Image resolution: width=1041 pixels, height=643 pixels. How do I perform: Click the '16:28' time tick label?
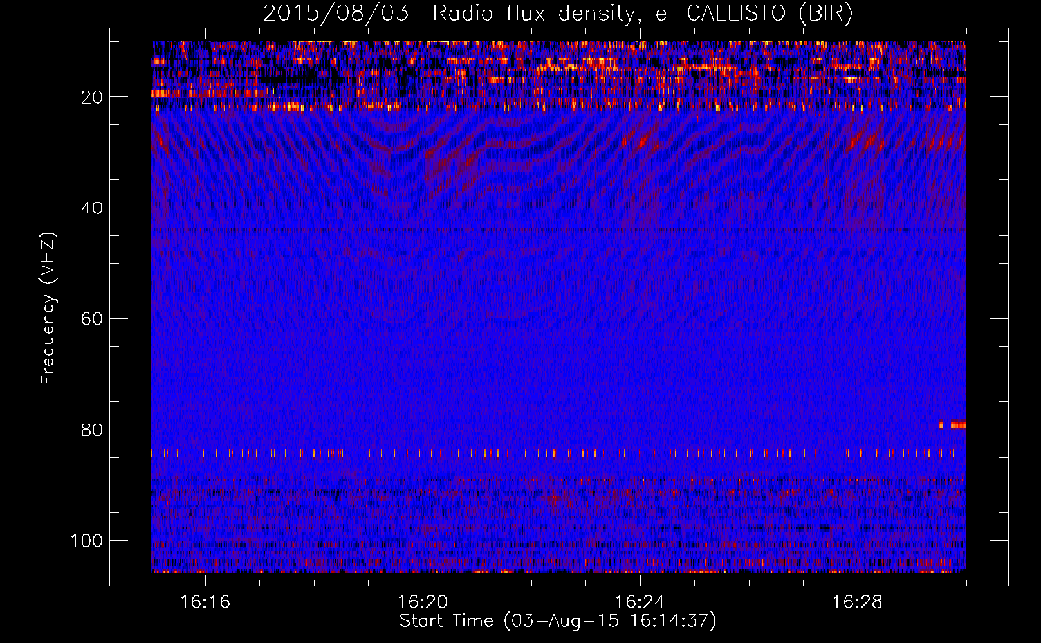point(858,602)
